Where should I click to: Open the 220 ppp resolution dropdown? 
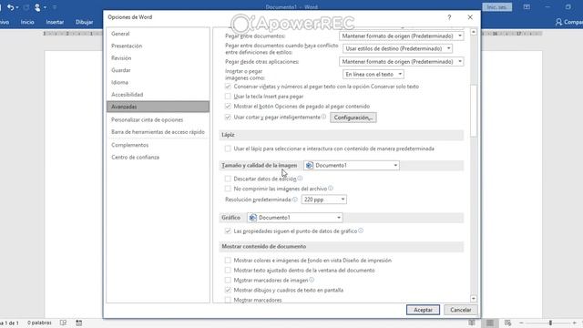click(324, 200)
